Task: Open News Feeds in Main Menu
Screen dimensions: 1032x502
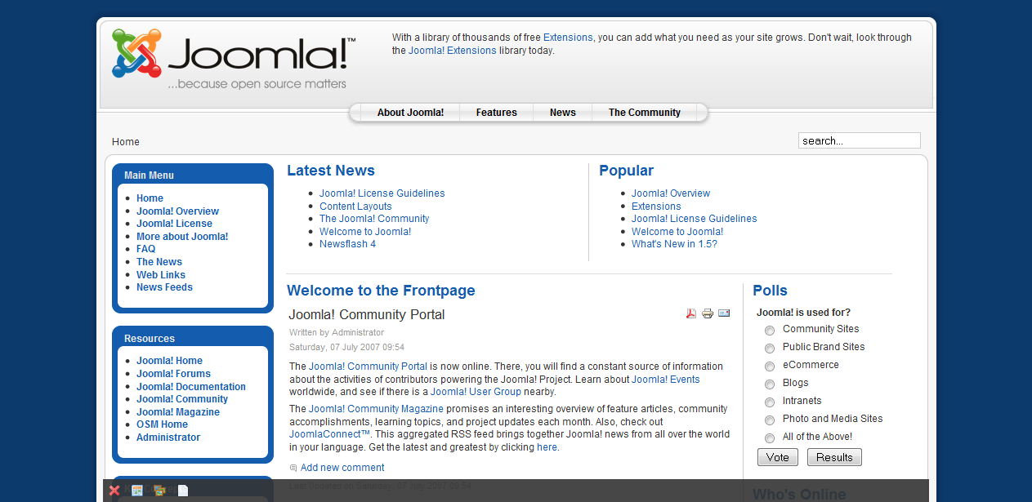Action: coord(164,287)
